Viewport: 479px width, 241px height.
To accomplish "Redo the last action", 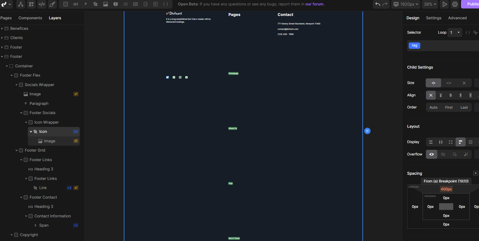I will coord(385,4).
